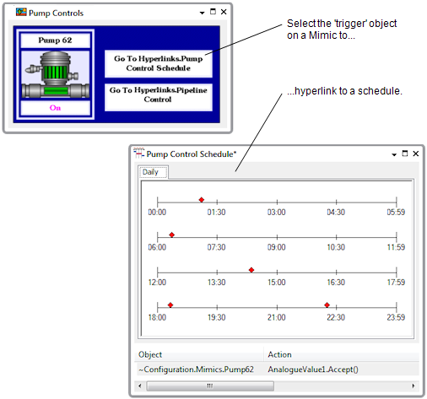Viewport: 427px width, 399px height.
Task: Maximize the Pump Controls window
Action: 213,12
